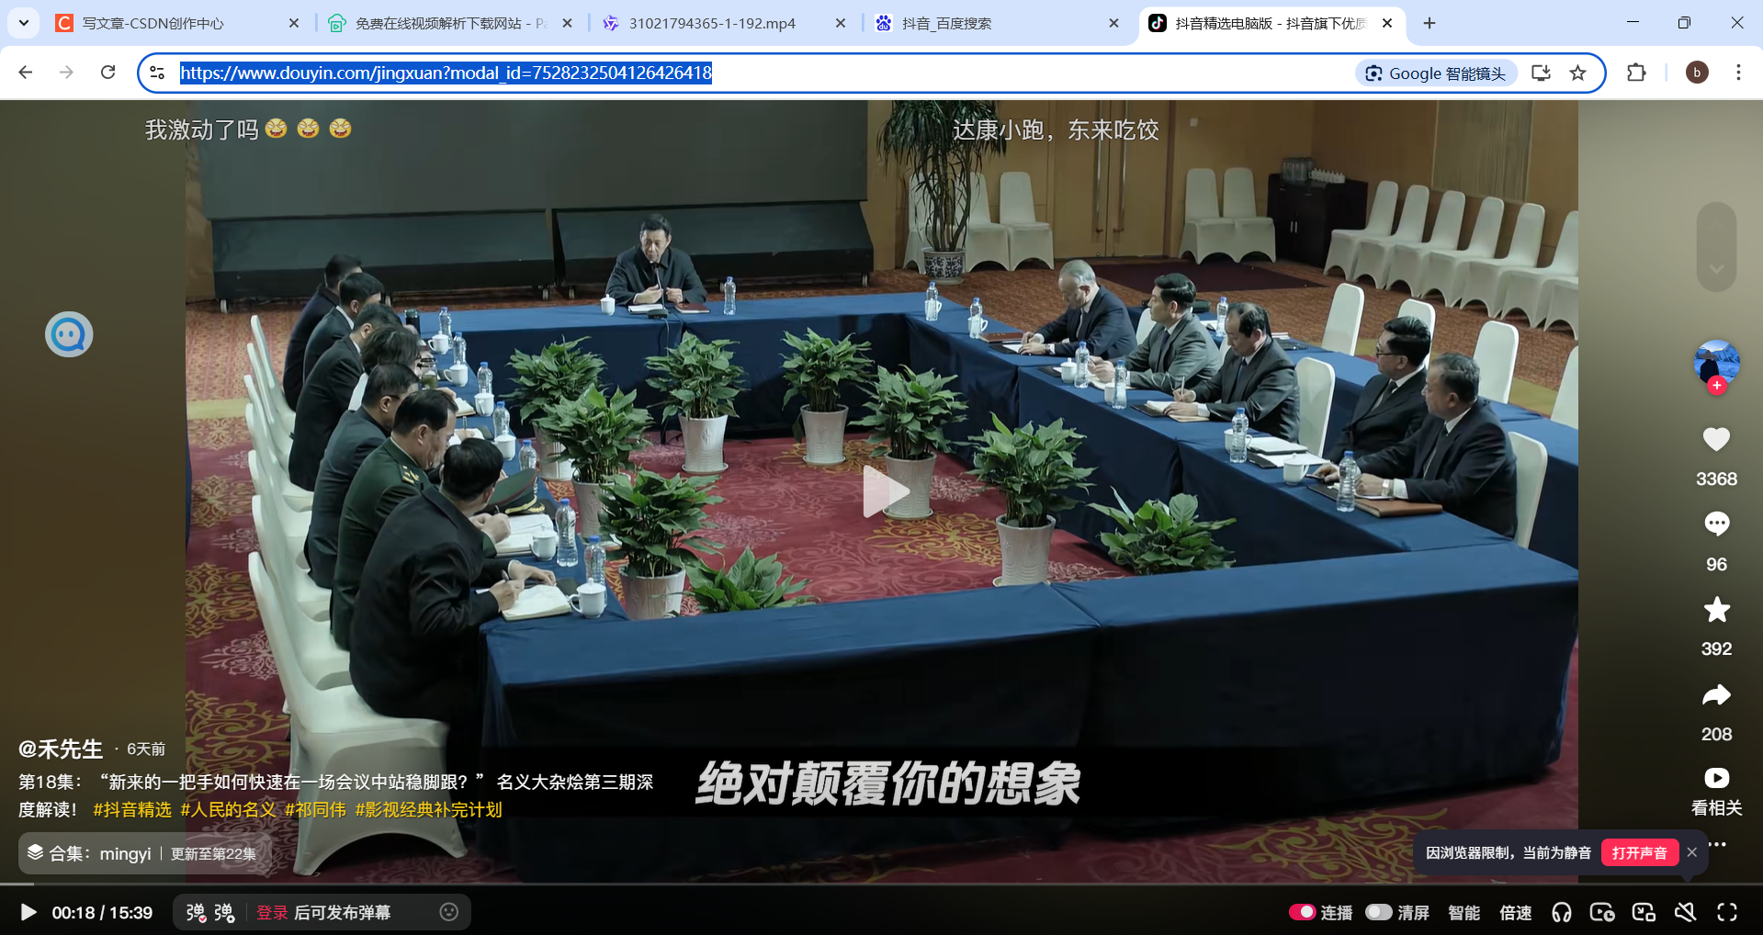Open the 智能 quality selector
This screenshot has width=1763, height=935.
tap(1464, 912)
